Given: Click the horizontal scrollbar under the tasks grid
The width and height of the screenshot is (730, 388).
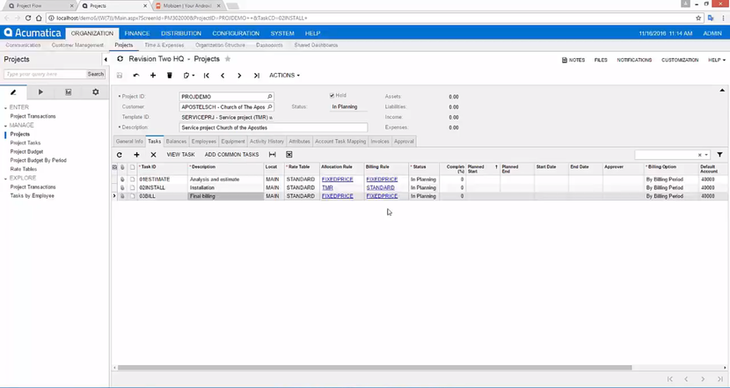Looking at the screenshot, I should 374,368.
